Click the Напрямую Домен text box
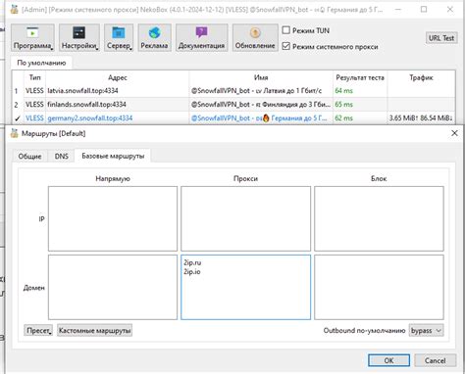Image resolution: width=465 pixels, height=374 pixels. (x=113, y=287)
